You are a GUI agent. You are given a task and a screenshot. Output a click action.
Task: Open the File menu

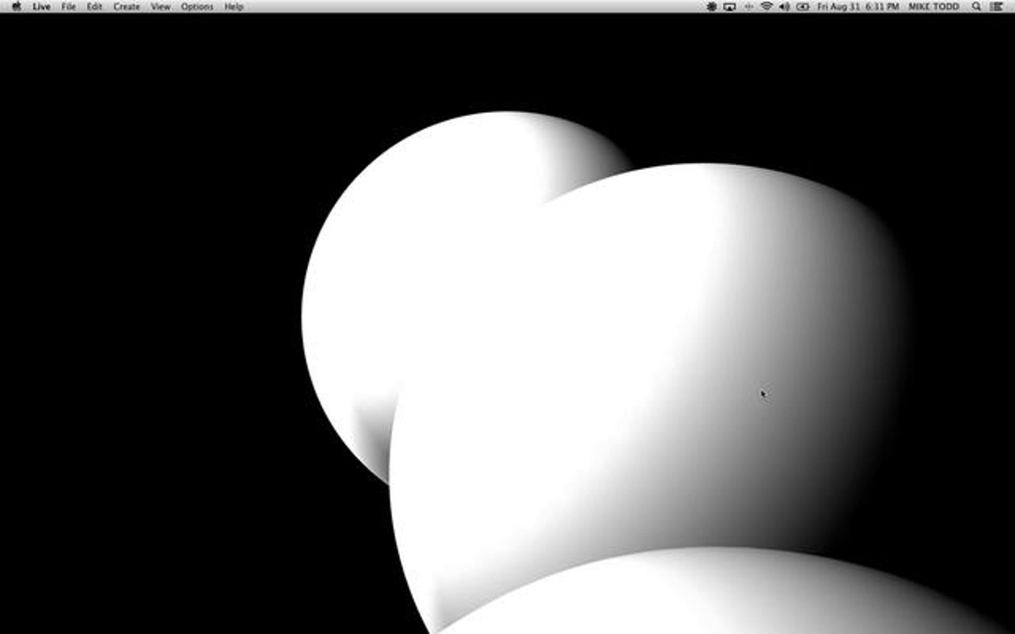68,7
